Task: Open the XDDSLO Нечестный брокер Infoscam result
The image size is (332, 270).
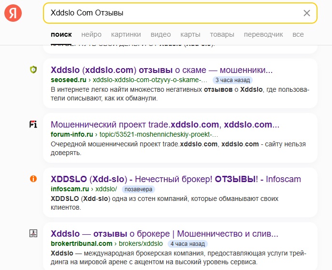Action: pyautogui.click(x=176, y=179)
